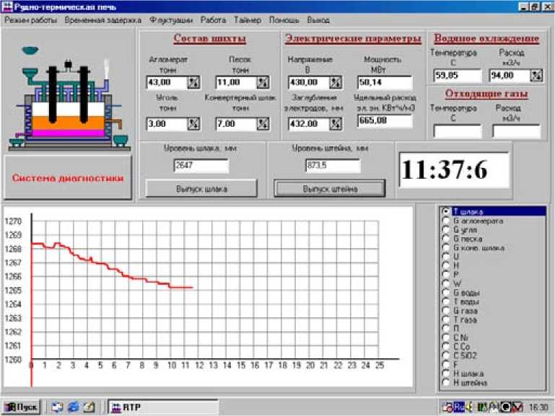This screenshot has width=555, height=416.
Task: Click the Ru language indicator in tray
Action: 459,407
